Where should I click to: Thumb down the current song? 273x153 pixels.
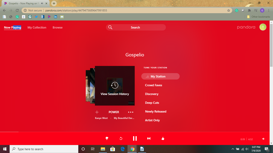[107, 138]
